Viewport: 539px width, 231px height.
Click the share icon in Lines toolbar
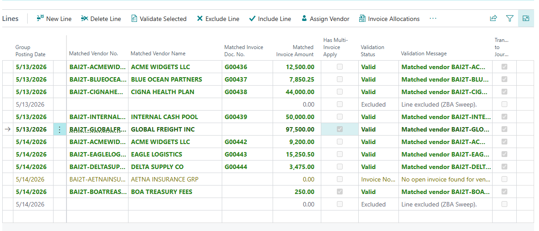pyautogui.click(x=493, y=18)
